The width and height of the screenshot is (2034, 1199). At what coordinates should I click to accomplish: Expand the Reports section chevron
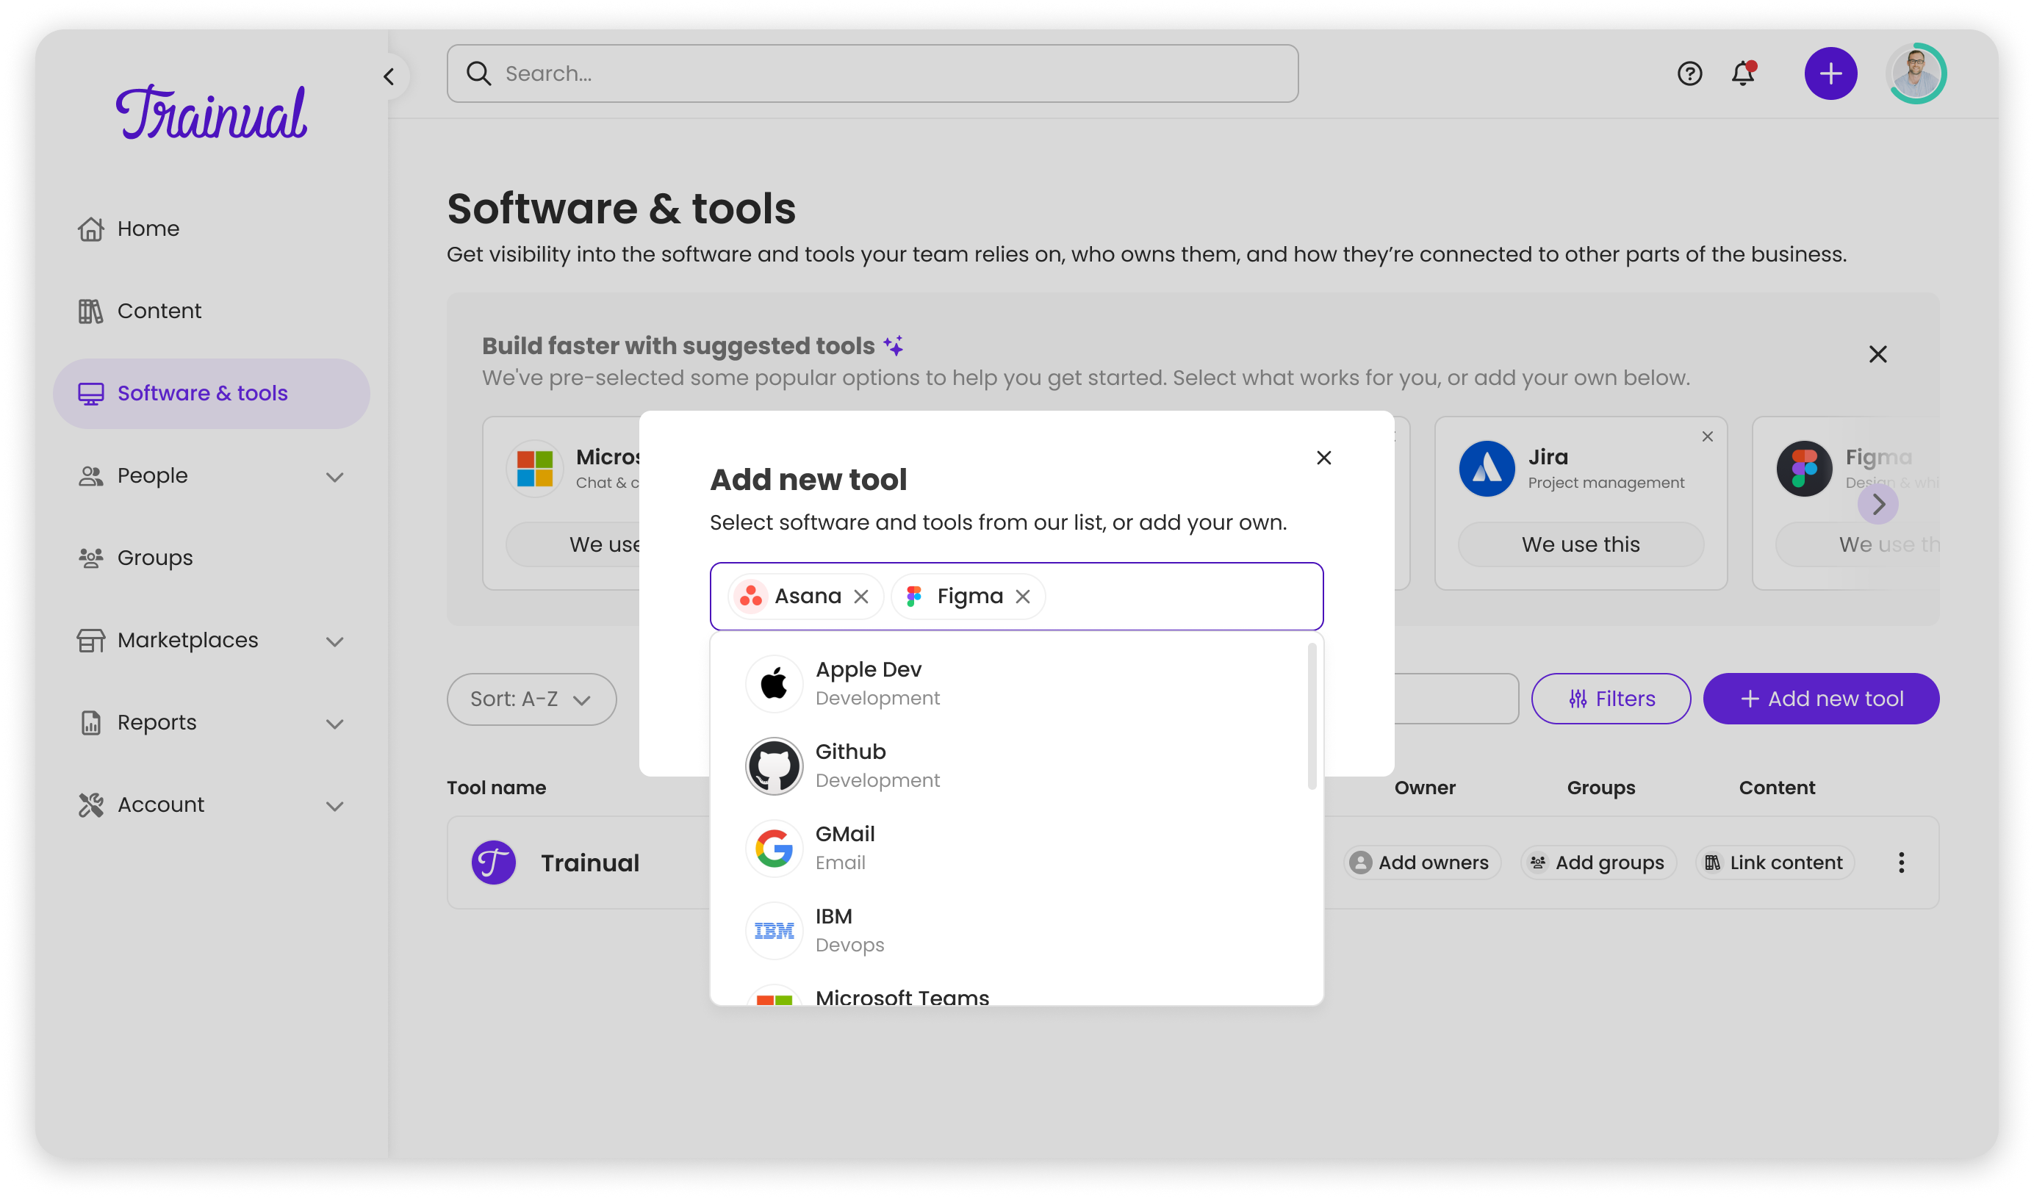(x=334, y=723)
